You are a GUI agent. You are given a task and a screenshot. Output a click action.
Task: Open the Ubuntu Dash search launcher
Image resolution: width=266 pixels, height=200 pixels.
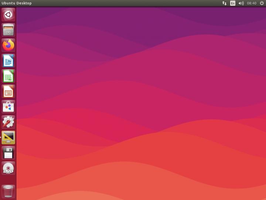coord(8,14)
